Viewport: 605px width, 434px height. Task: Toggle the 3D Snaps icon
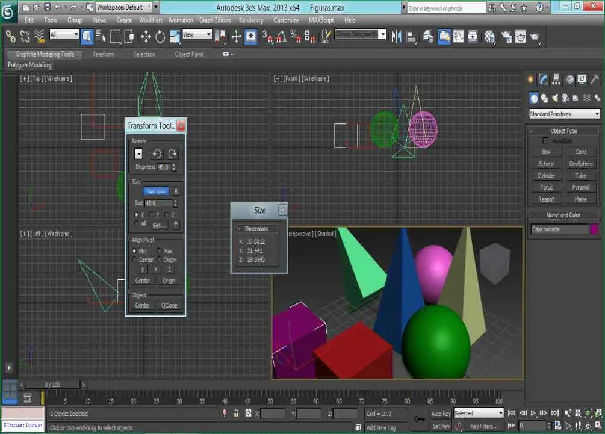tap(267, 37)
